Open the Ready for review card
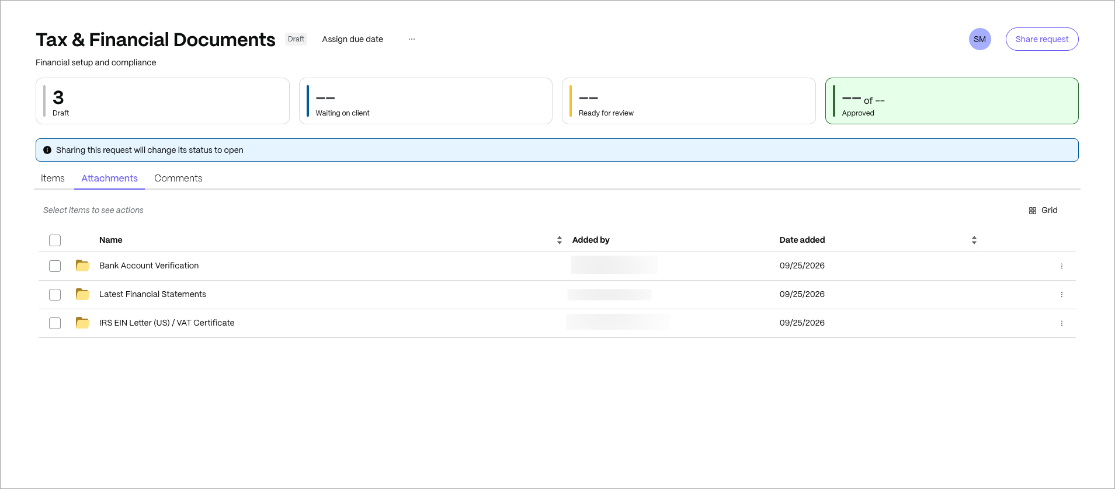 pos(689,101)
